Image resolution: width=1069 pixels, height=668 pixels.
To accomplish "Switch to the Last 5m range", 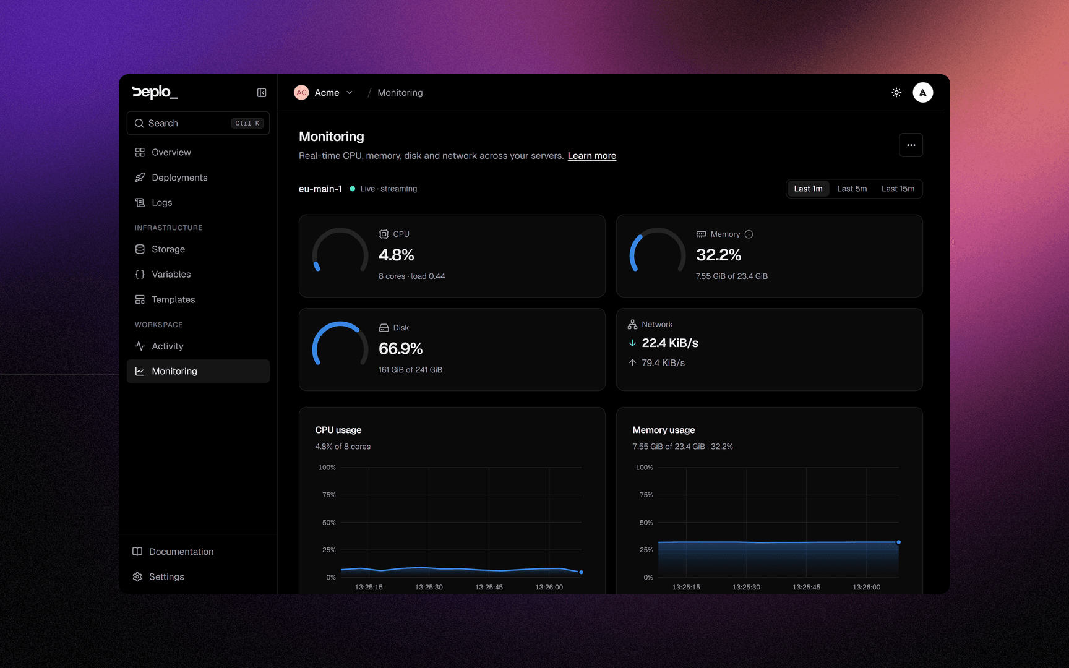I will (x=852, y=189).
